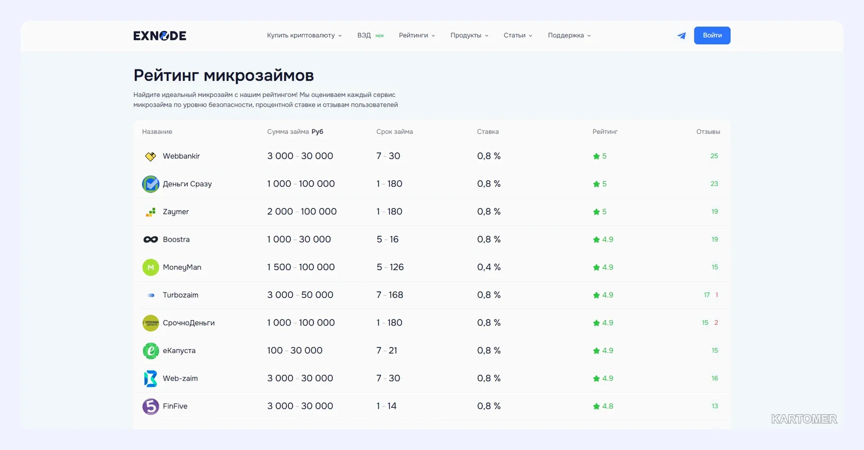This screenshot has height=450, width=864.
Task: Open the Поддержка menu
Action: [x=569, y=36]
